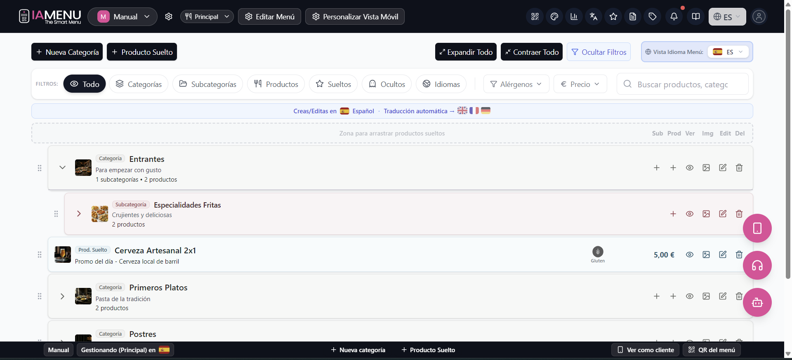Toggle visibility of Entrantes category
This screenshot has width=792, height=360.
click(x=689, y=168)
